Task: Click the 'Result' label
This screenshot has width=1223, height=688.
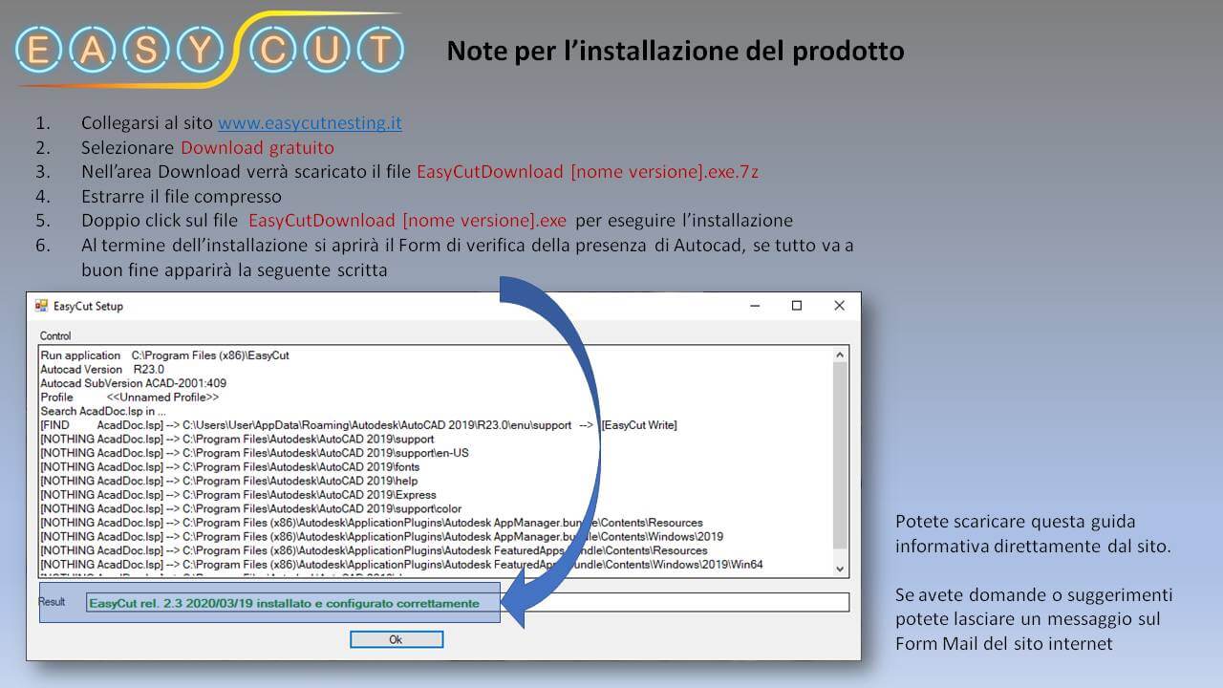Action: [52, 602]
